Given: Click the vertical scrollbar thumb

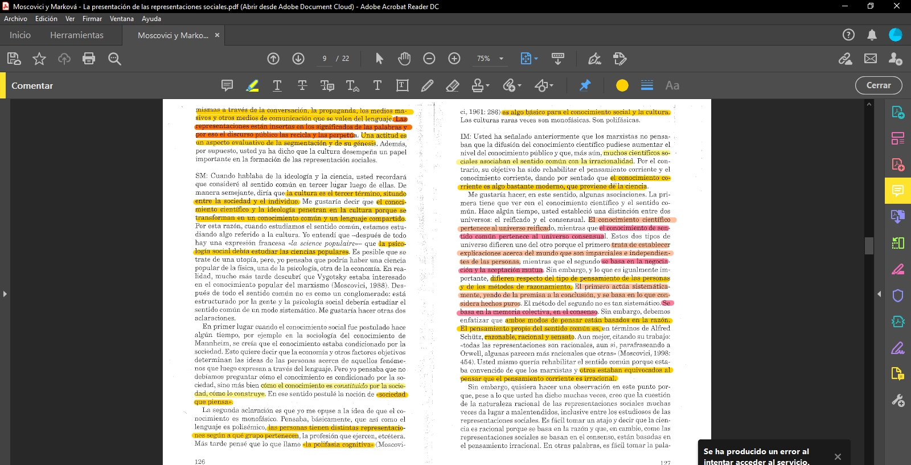Looking at the screenshot, I should [869, 245].
